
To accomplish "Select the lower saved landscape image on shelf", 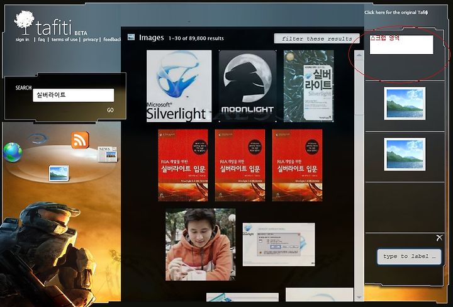I will 405,154.
